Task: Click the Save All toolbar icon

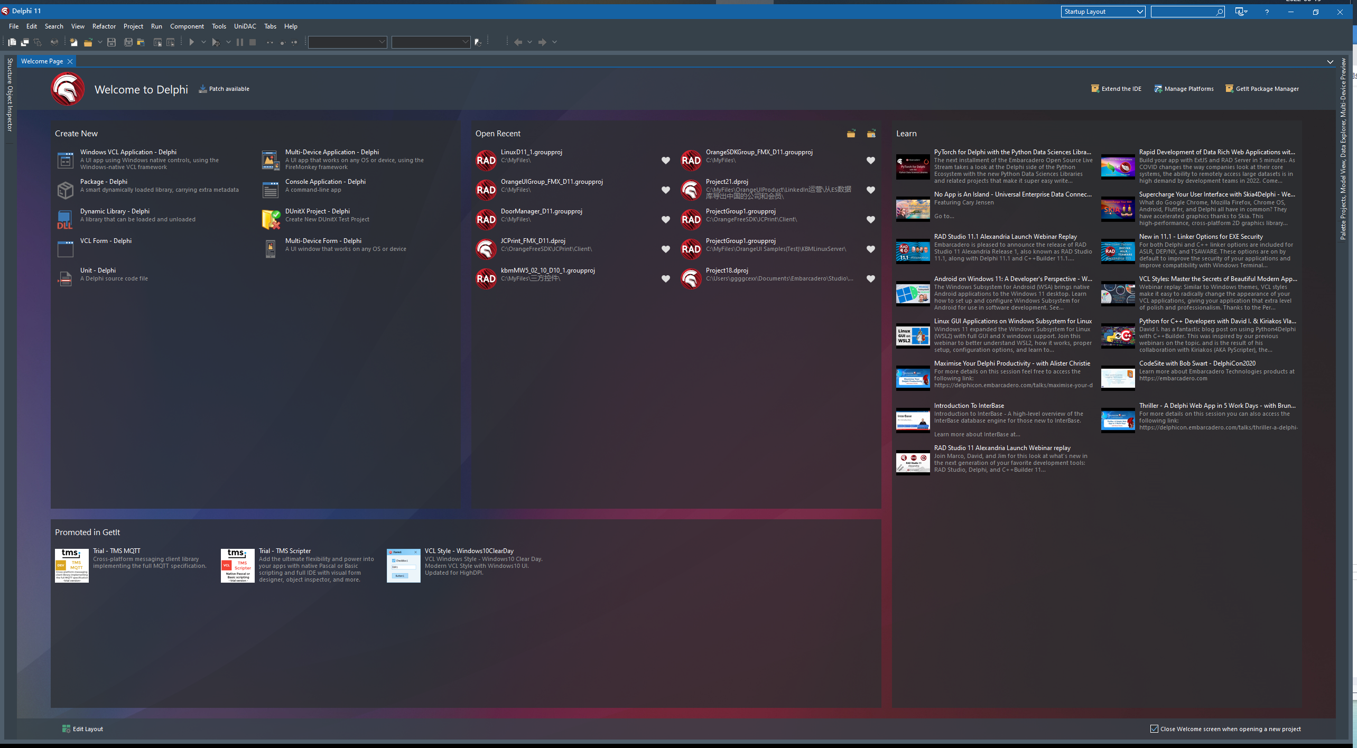Action: pyautogui.click(x=128, y=42)
